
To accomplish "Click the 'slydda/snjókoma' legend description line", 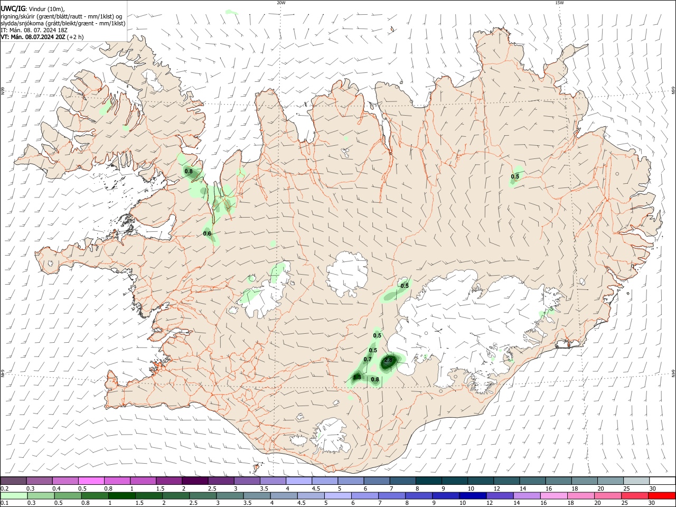I will [63, 23].
